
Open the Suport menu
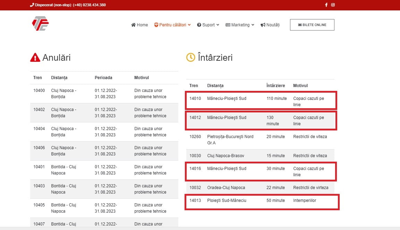pyautogui.click(x=208, y=25)
